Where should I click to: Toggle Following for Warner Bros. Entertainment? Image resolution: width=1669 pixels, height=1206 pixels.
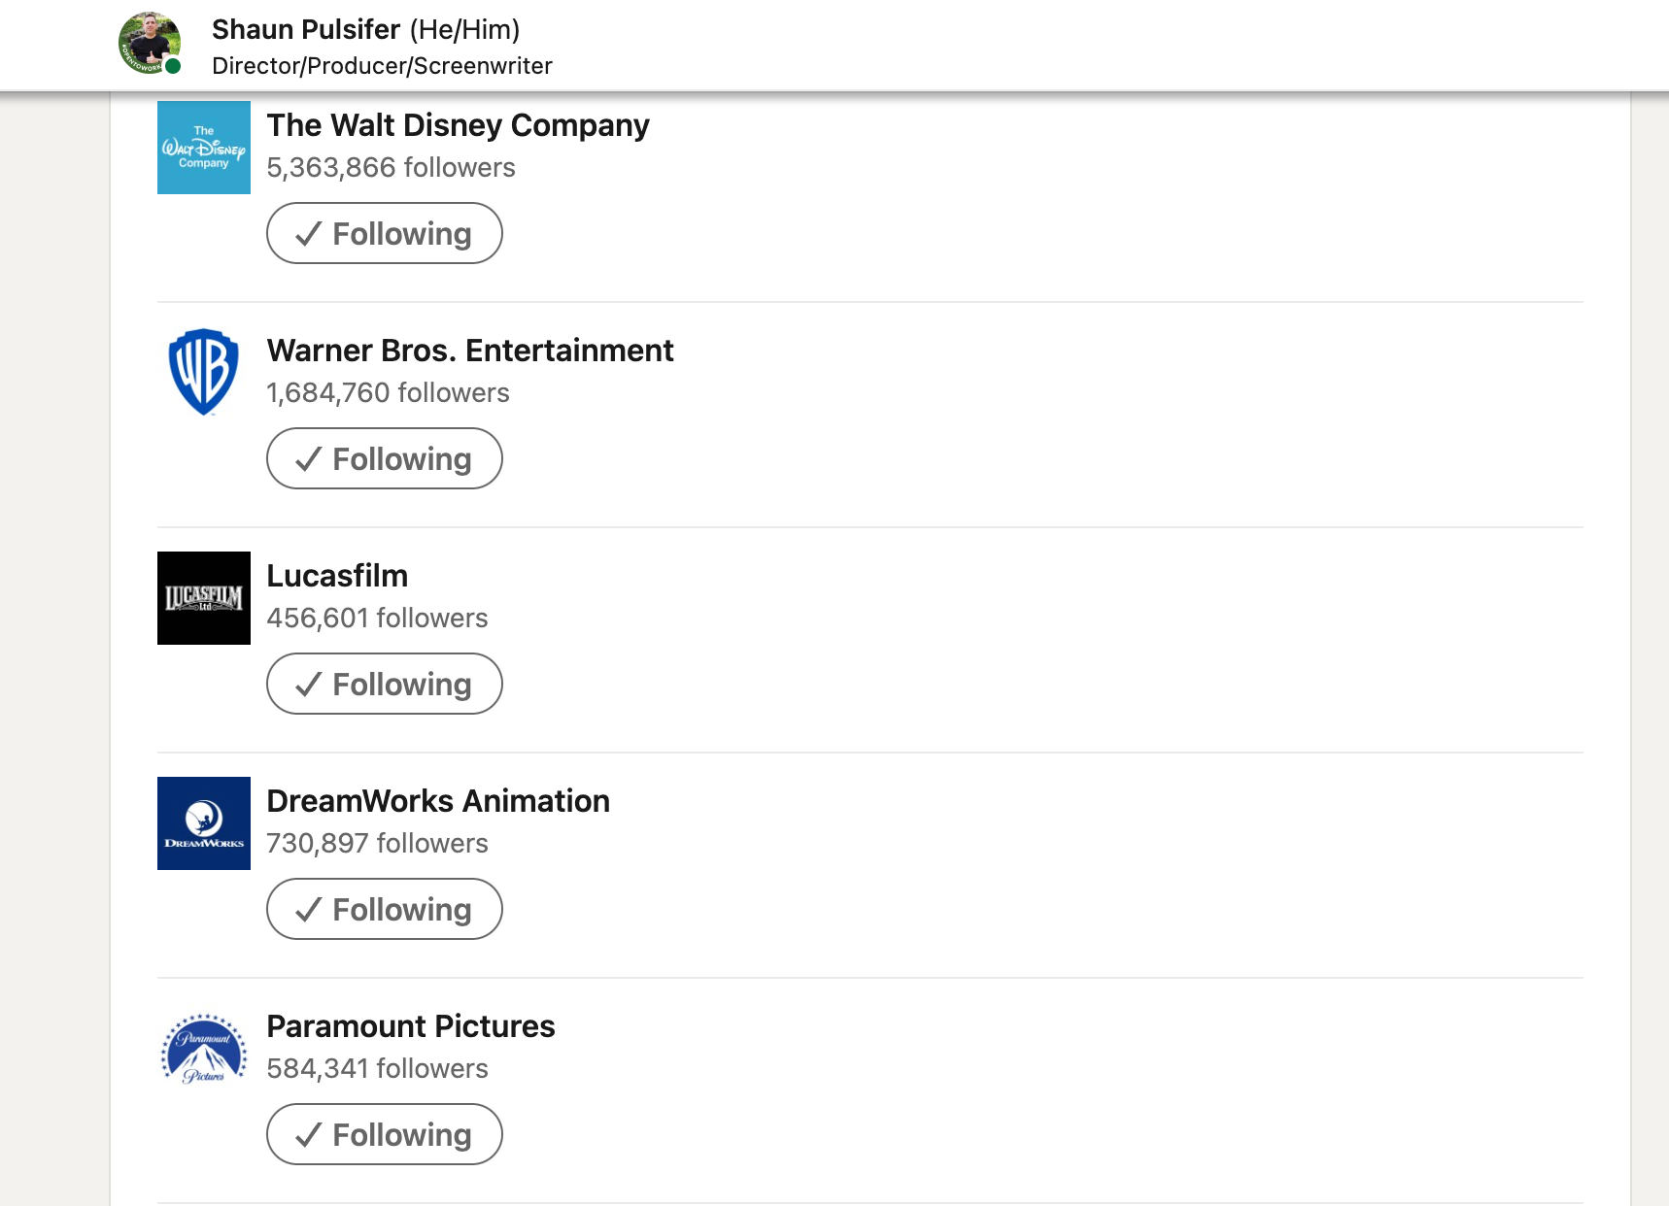385,458
